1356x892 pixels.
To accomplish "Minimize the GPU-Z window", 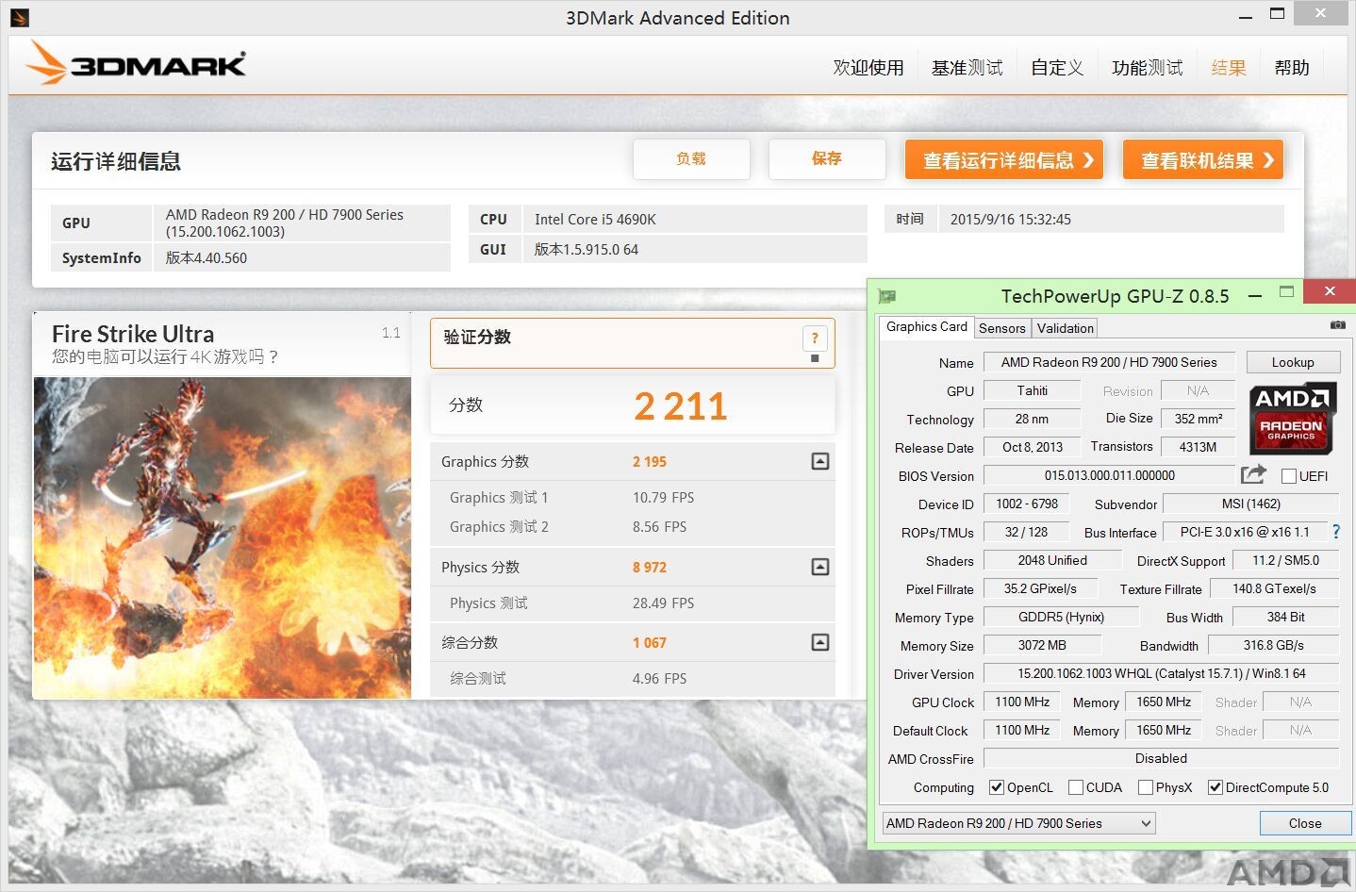I will click(1255, 295).
